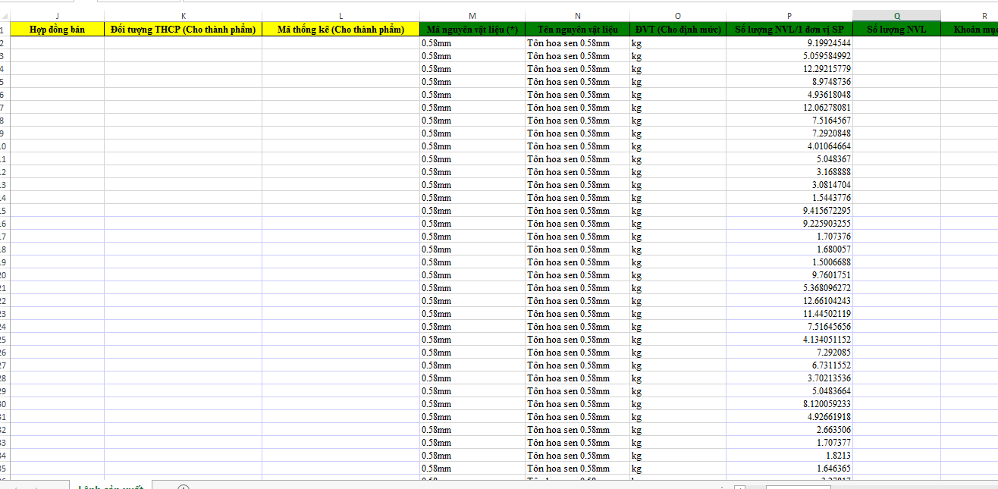Viewport: 998px width, 489px height.
Task: Select column Q header letter
Action: (x=897, y=16)
